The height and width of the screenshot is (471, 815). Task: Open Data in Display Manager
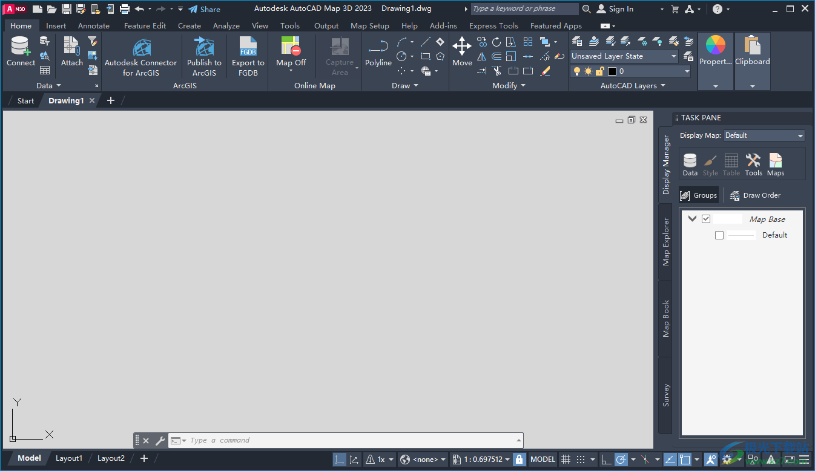690,164
